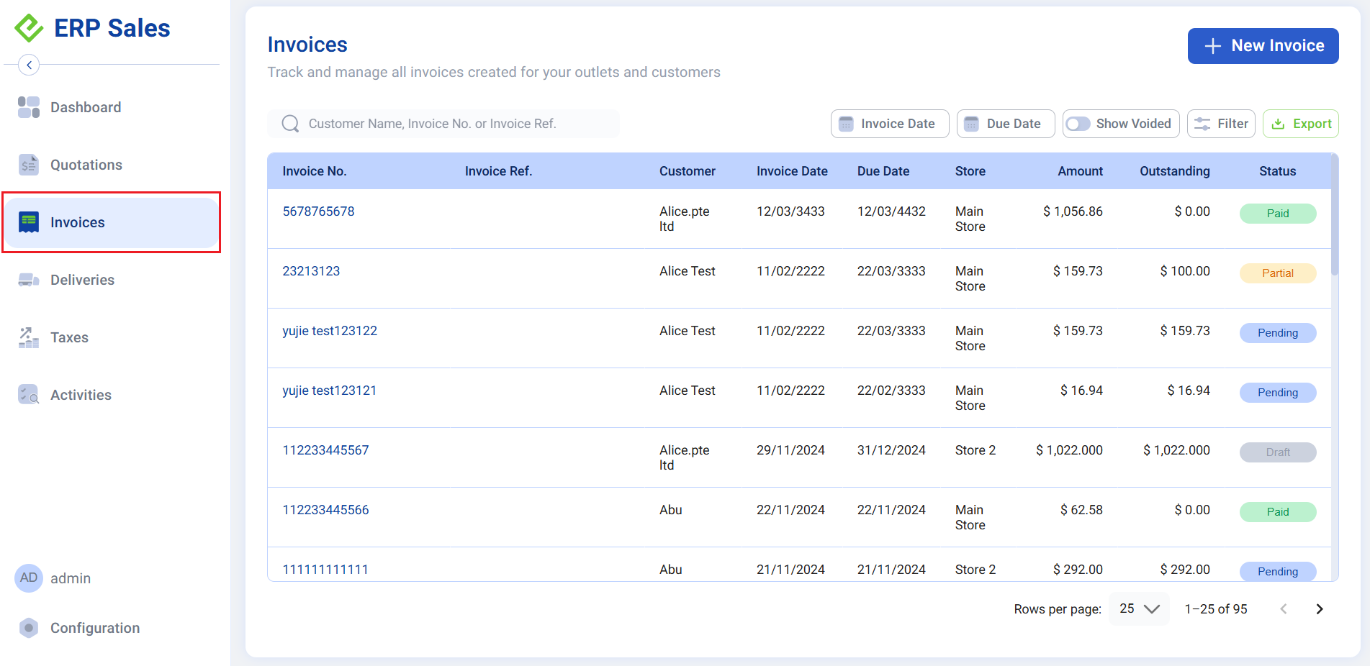Viewport: 1370px width, 666px height.
Task: Click the search magnifier icon
Action: 290,123
